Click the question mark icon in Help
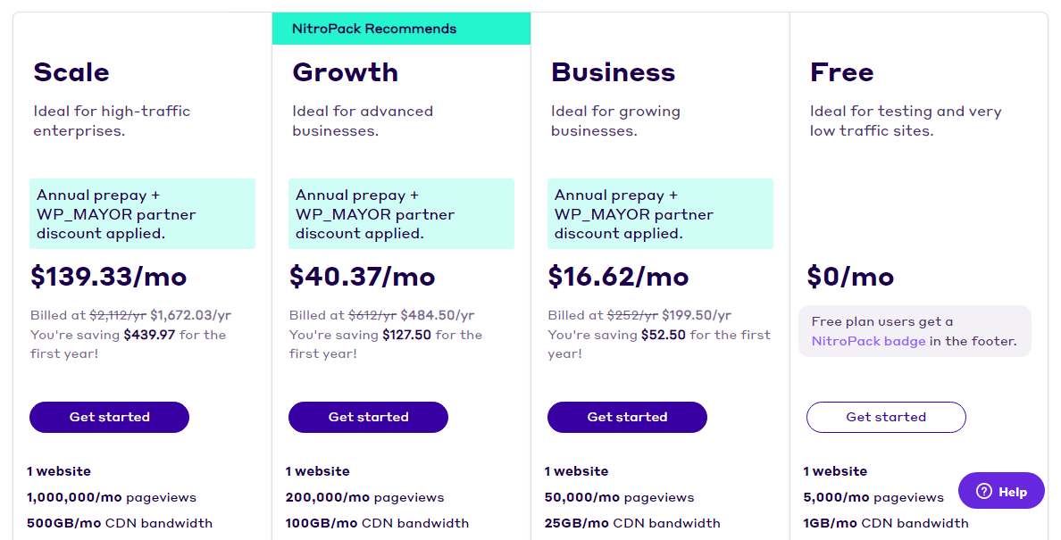The image size is (1061, 540). (x=984, y=491)
